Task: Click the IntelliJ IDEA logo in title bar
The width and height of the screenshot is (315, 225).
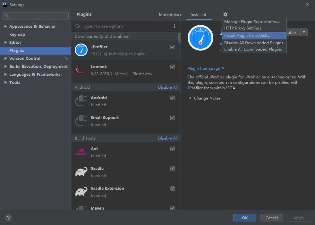Action: (4, 4)
